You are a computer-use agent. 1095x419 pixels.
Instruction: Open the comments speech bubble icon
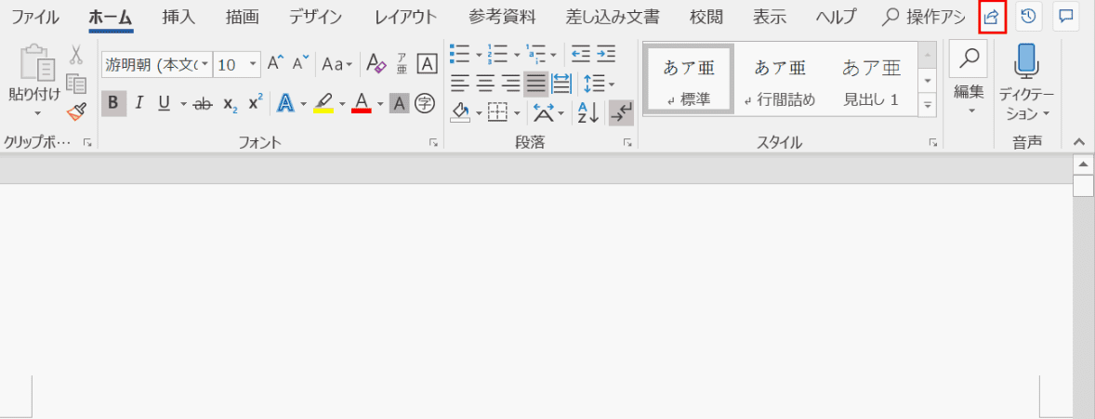coord(1065,18)
